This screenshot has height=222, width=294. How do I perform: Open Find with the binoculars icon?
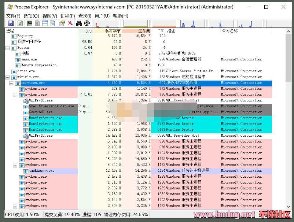(79, 23)
